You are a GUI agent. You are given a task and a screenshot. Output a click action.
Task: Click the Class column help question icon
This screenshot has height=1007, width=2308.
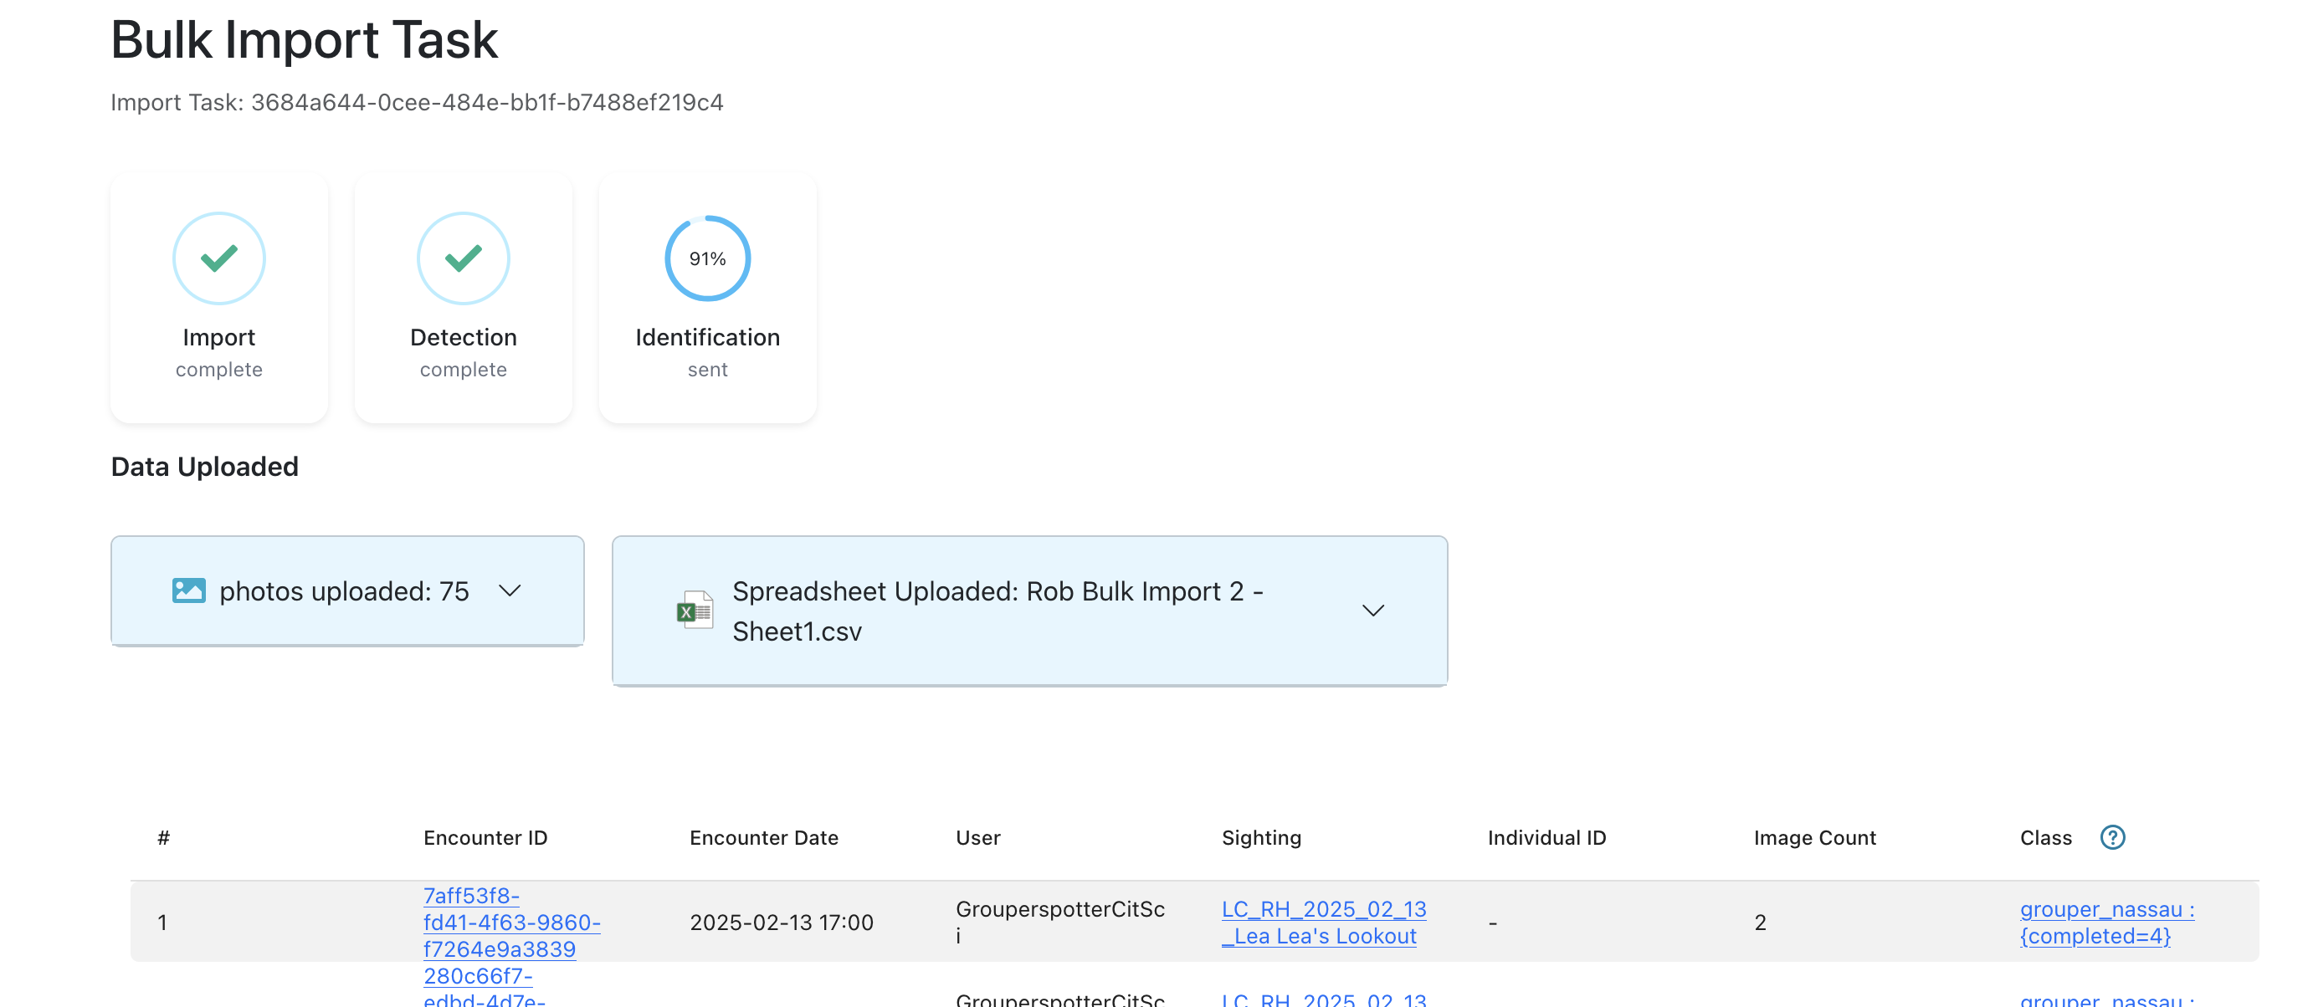pyautogui.click(x=2112, y=837)
